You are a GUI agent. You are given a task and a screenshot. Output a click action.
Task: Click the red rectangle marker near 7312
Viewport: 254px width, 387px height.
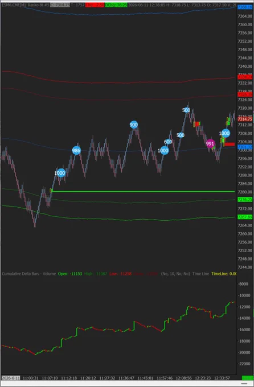(197, 124)
